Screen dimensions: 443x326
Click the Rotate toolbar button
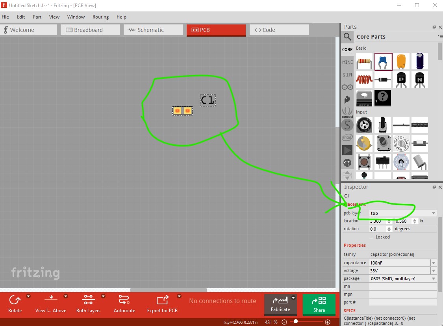pos(15,304)
